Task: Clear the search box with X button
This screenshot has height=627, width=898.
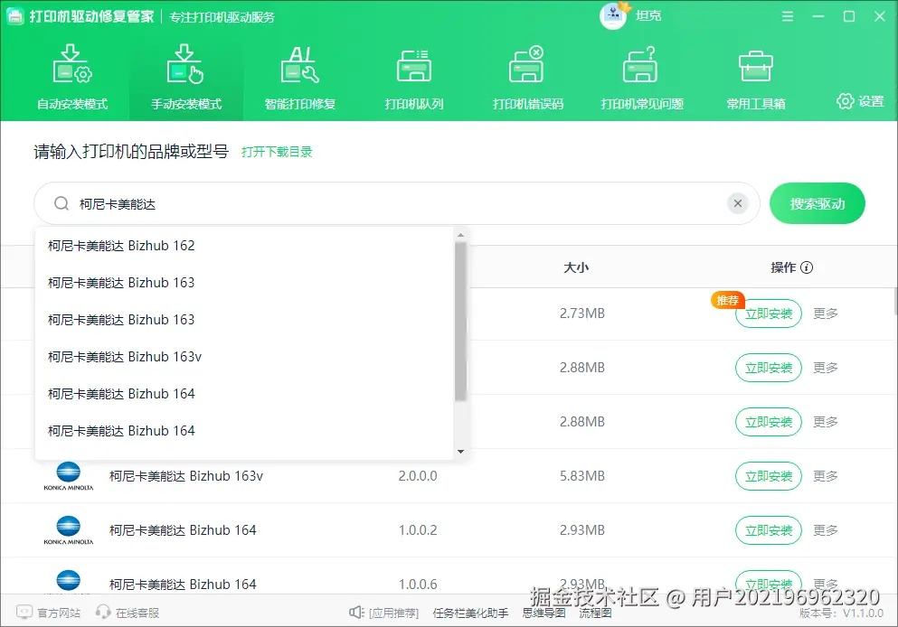Action: [x=738, y=203]
